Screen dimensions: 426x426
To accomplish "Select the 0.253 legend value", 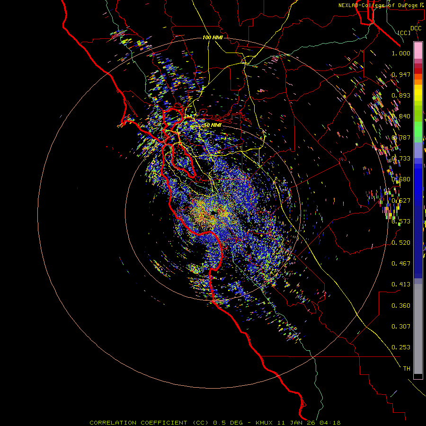I will pyautogui.click(x=401, y=347).
